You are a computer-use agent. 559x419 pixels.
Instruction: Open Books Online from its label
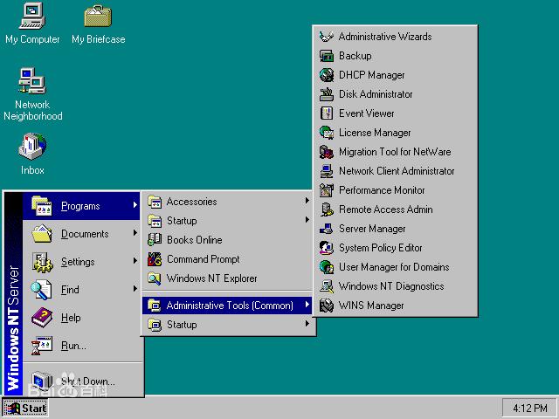(x=195, y=240)
